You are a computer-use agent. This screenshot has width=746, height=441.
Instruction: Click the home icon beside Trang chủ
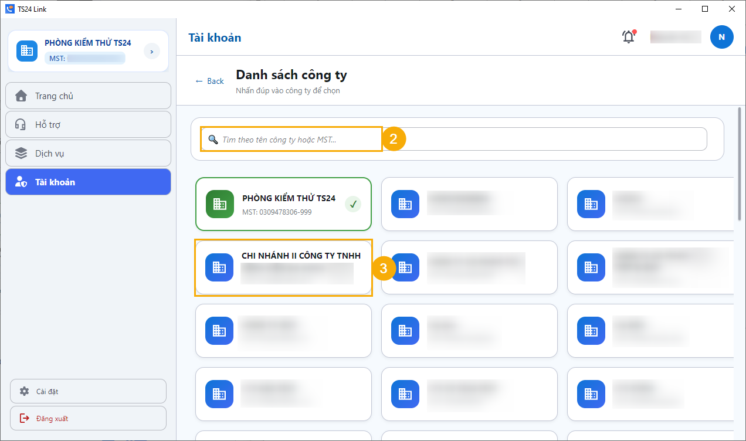coord(21,96)
